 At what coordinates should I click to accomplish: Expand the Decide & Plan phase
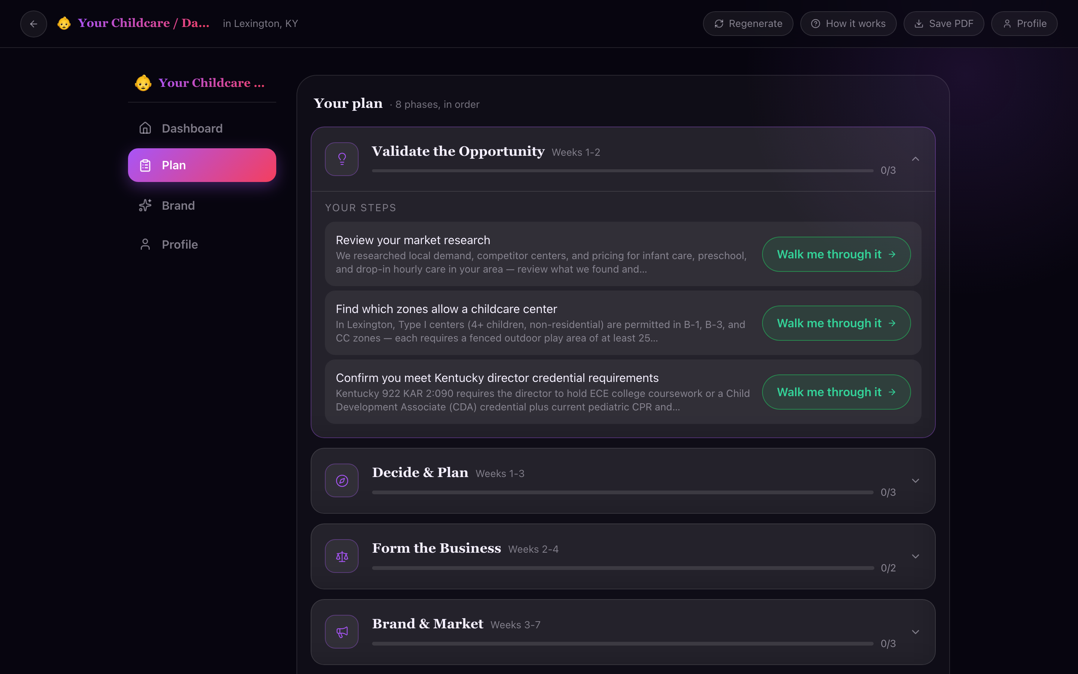pos(916,480)
